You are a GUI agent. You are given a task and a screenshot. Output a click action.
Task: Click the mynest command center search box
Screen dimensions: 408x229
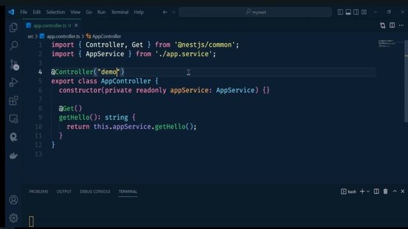click(x=255, y=12)
